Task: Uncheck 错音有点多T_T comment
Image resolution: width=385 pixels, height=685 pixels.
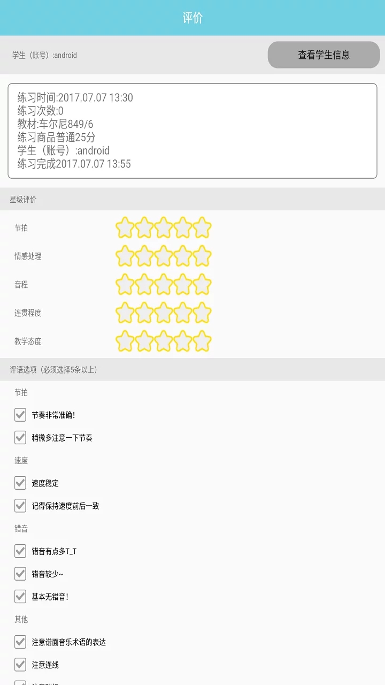Action: click(20, 551)
